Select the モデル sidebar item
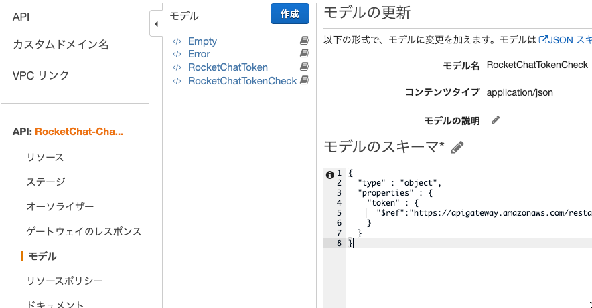 (42, 256)
